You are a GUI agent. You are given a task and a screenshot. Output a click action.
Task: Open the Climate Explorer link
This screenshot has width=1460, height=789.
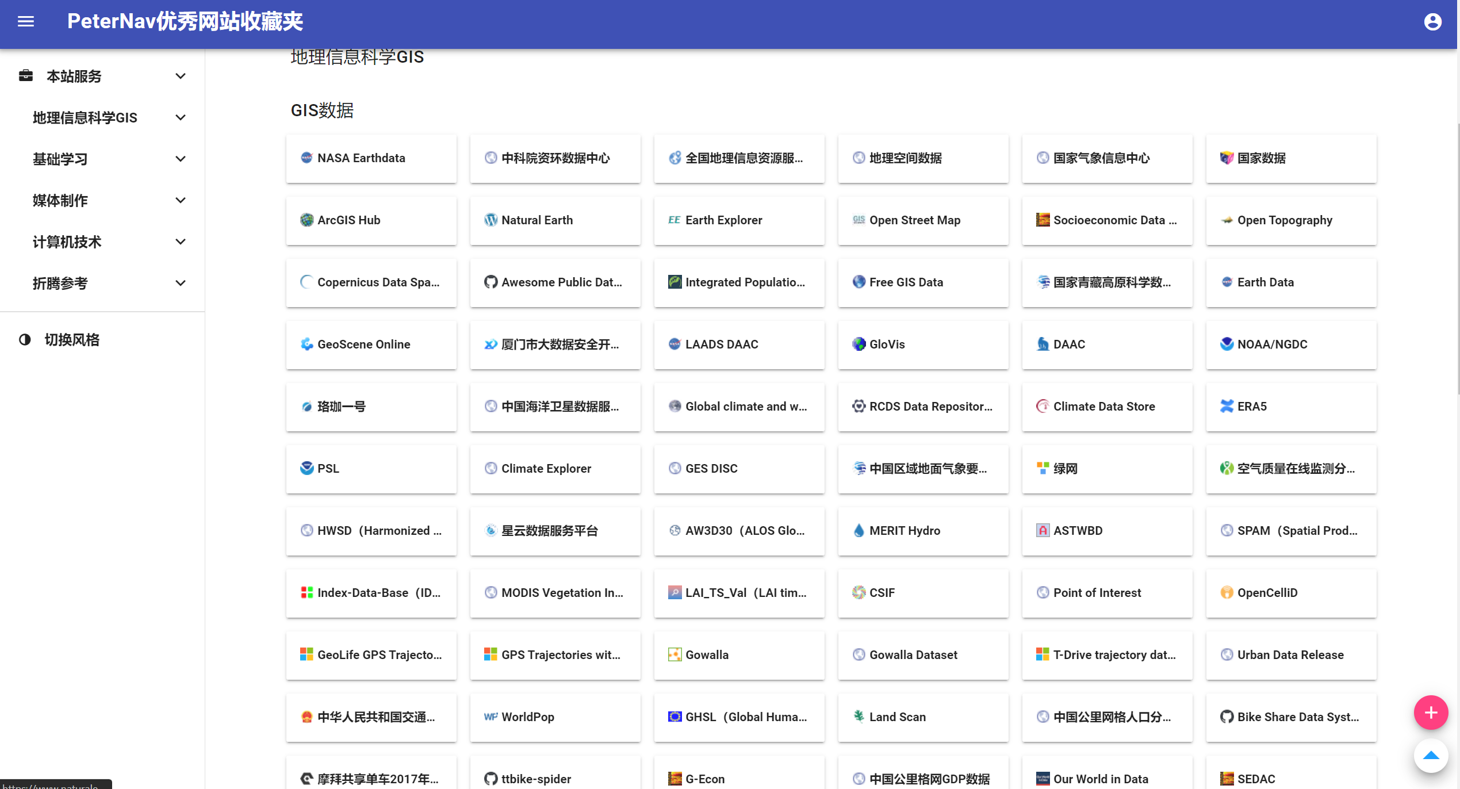(555, 469)
